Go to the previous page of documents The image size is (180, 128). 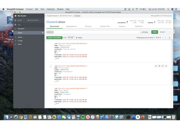(163, 38)
